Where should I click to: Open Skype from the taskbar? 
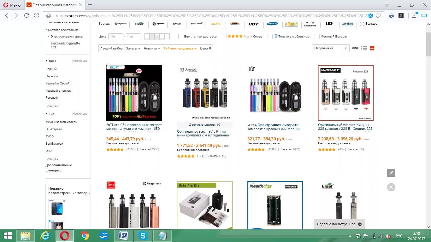click(143, 235)
